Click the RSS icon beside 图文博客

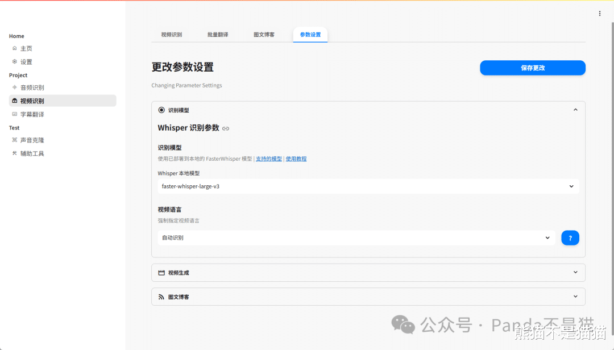(161, 297)
